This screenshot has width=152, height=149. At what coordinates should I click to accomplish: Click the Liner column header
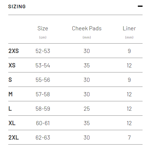pos(129,29)
